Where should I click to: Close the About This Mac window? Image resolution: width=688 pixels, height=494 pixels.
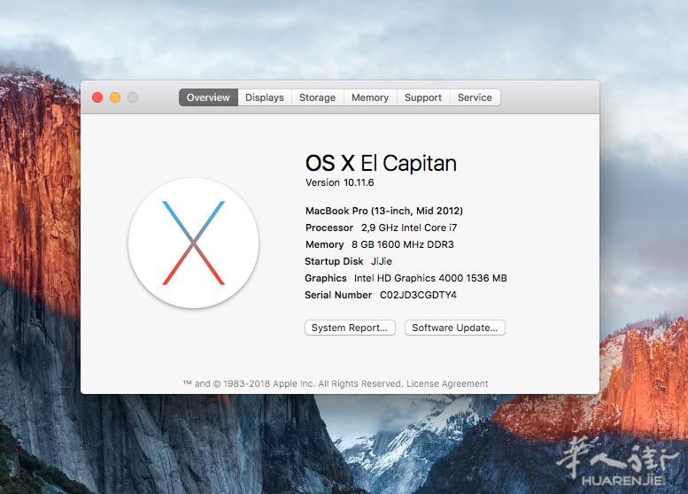pyautogui.click(x=97, y=97)
